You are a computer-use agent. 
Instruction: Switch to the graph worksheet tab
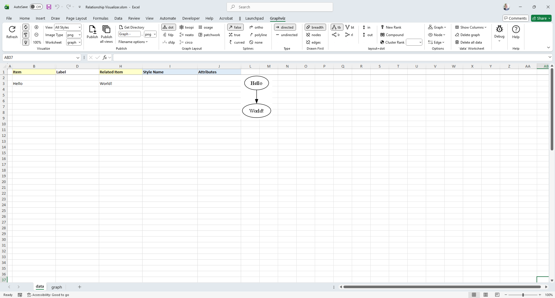[57, 287]
